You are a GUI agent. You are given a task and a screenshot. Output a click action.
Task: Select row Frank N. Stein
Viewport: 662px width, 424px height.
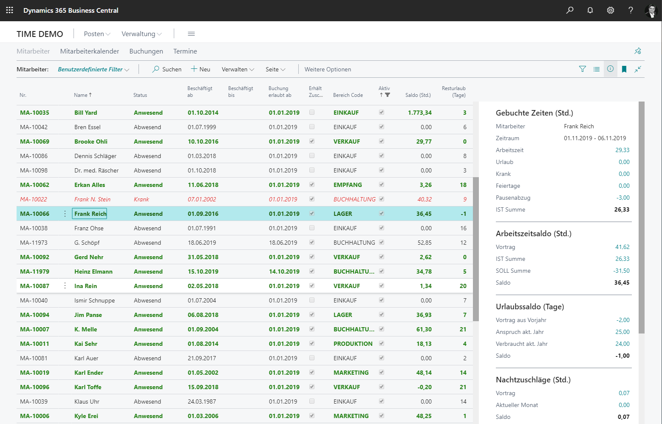point(244,199)
